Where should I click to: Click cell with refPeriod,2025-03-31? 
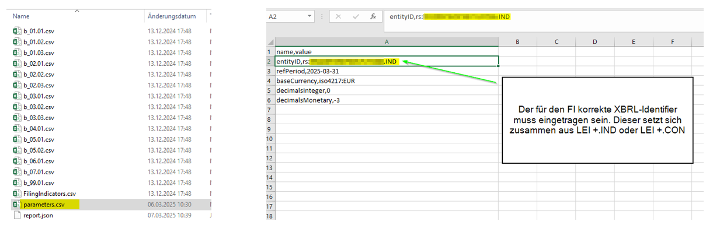pyautogui.click(x=387, y=71)
